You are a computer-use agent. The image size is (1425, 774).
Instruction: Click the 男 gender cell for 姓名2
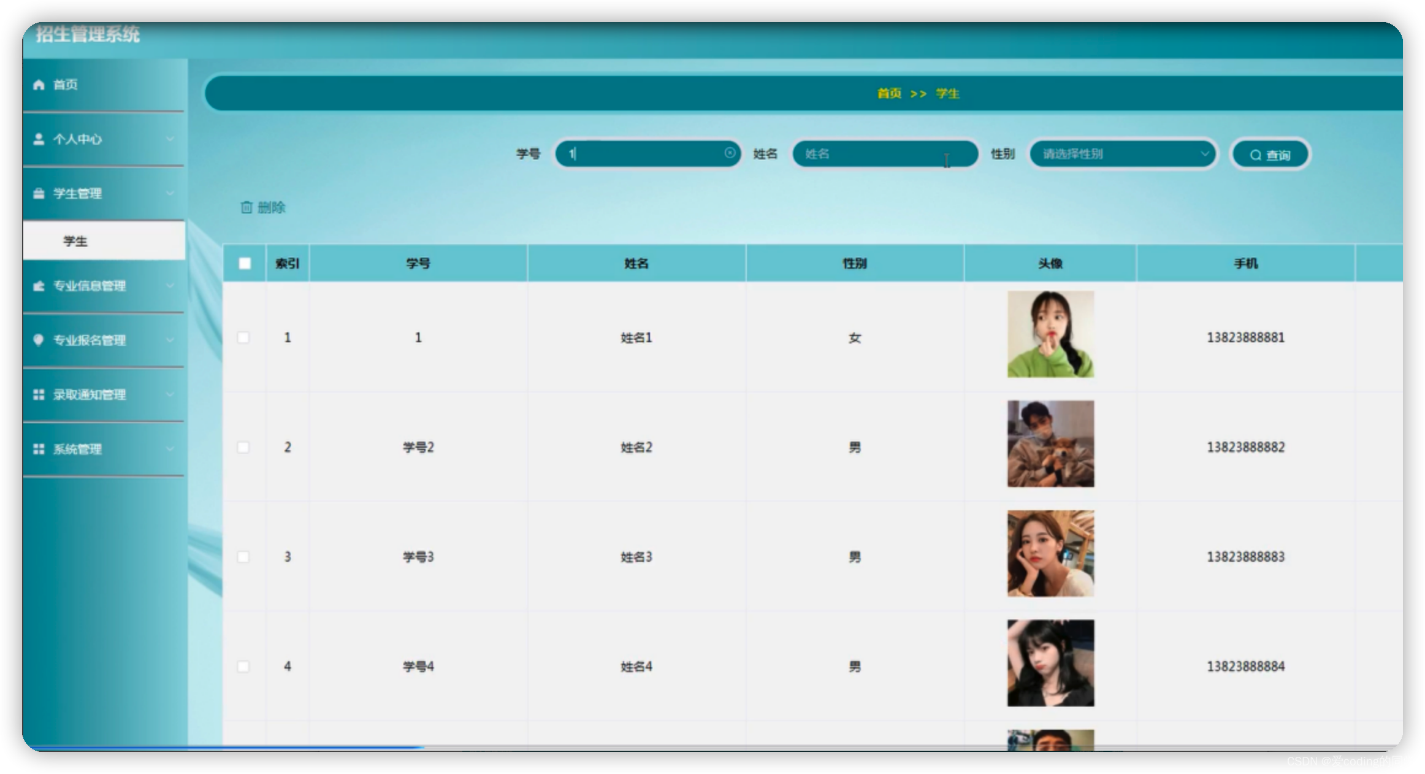[x=855, y=447]
